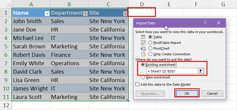Choose the PivotChart radio option
Screen dimensions: 237x110
150,48
